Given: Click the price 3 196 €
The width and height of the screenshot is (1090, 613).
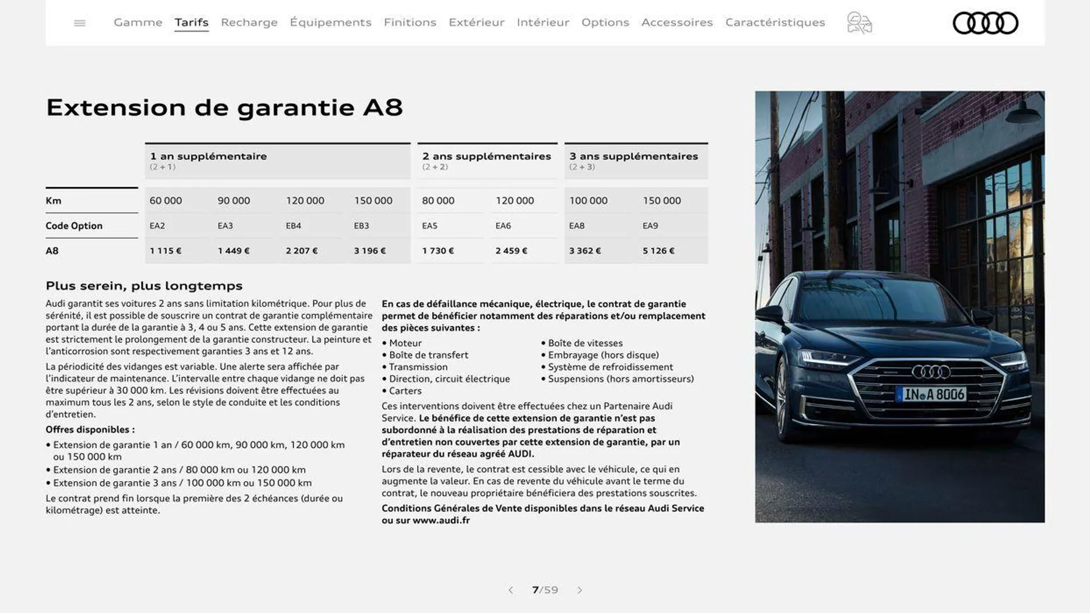Looking at the screenshot, I should click(x=370, y=251).
